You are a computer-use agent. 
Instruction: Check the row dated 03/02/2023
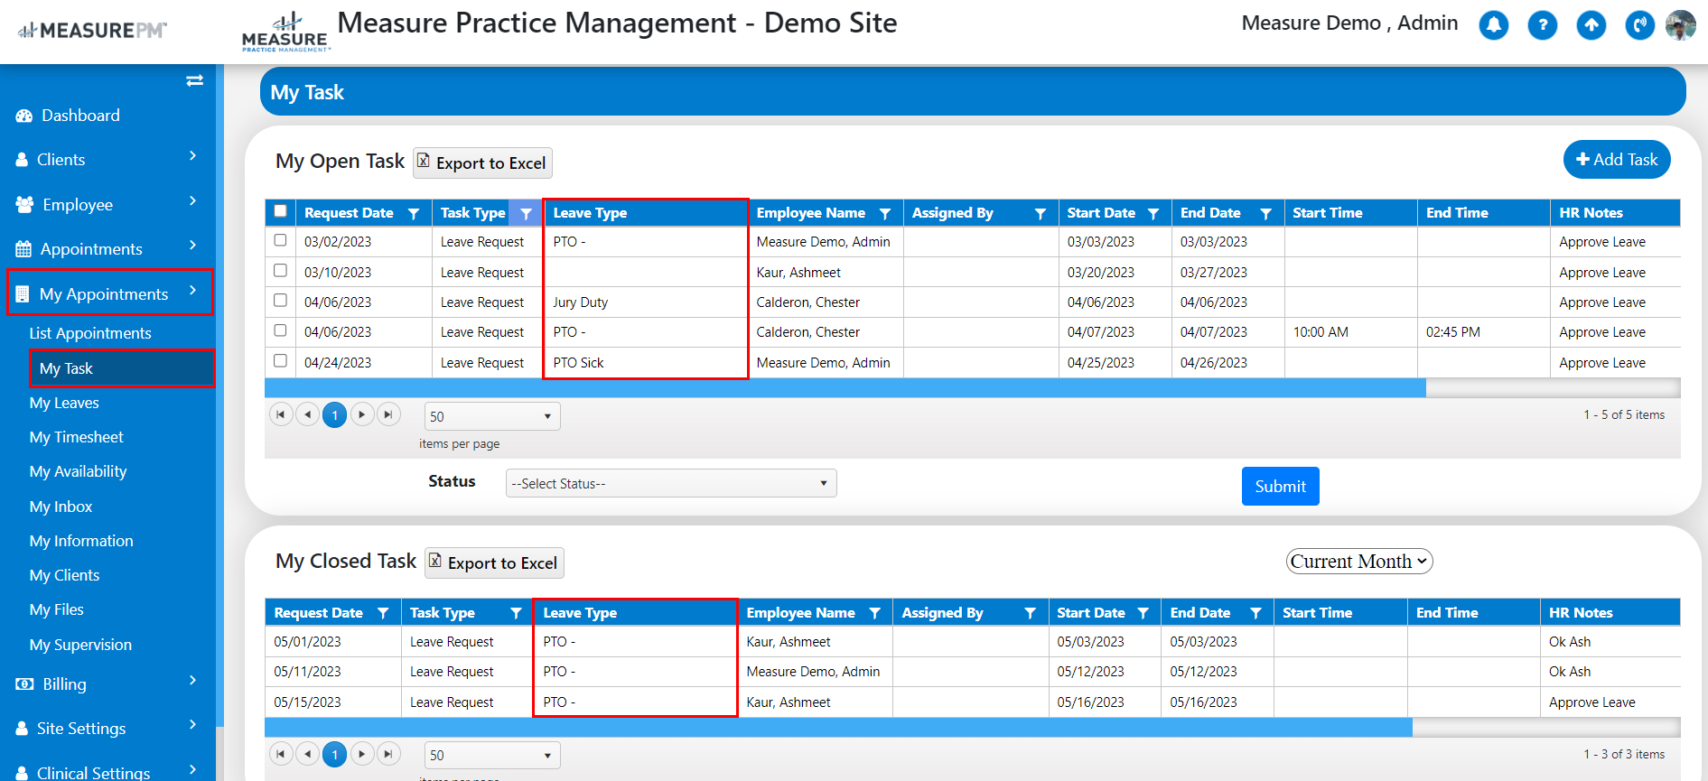point(280,240)
